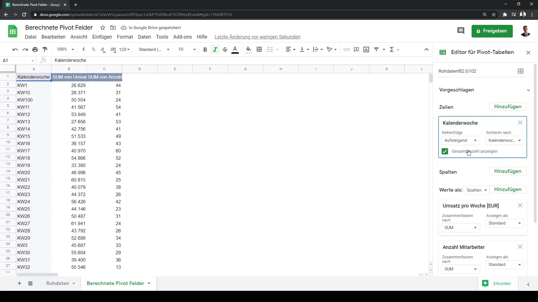Viewport: 538px width, 302px height.
Task: Select the Daten menu item
Action: 145,37
